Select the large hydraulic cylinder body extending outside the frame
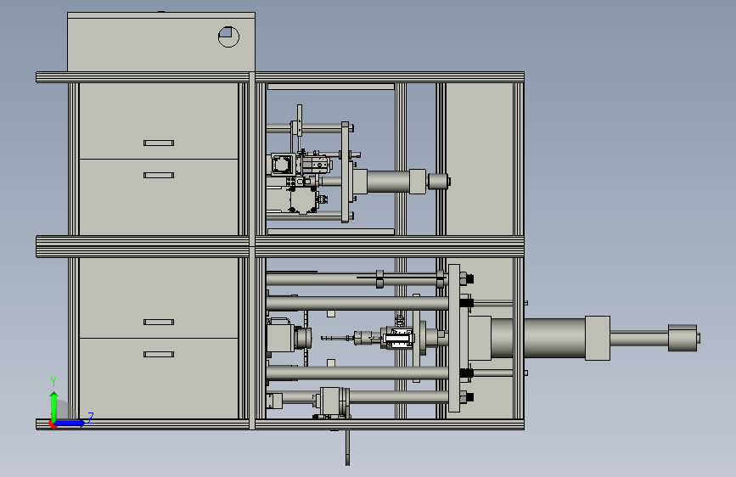The height and width of the screenshot is (477, 736). coord(553,338)
